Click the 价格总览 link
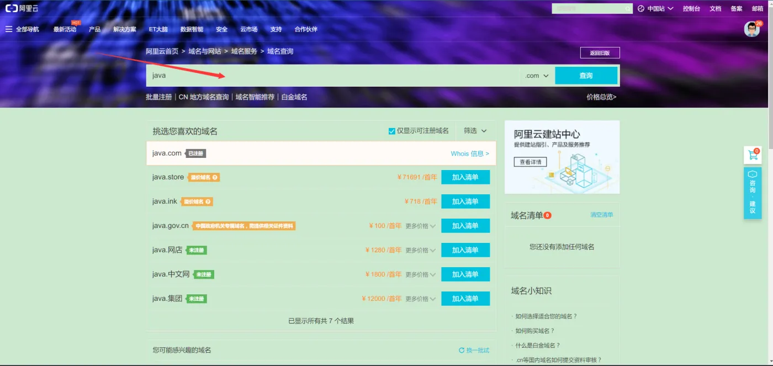 tap(601, 97)
